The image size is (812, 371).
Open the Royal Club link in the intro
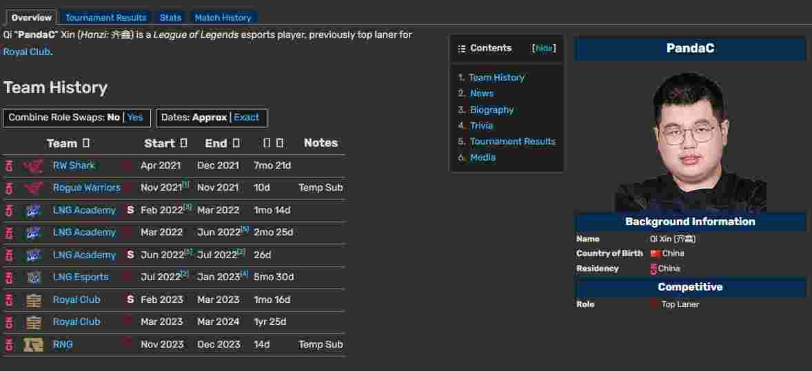pos(26,52)
